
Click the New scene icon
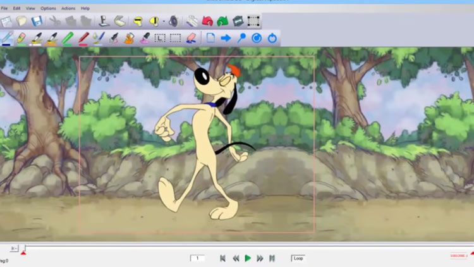click(x=7, y=21)
